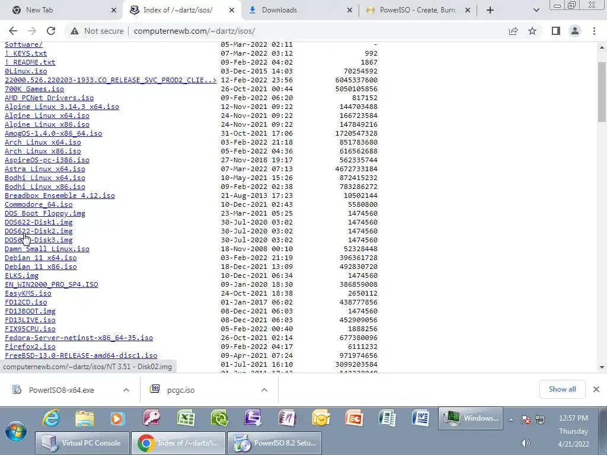The image size is (607, 455).
Task: Launch Microsoft Access from taskbar
Action: (151, 419)
